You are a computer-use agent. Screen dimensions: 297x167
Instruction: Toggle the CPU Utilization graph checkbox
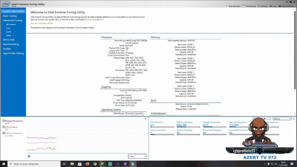[4, 127]
